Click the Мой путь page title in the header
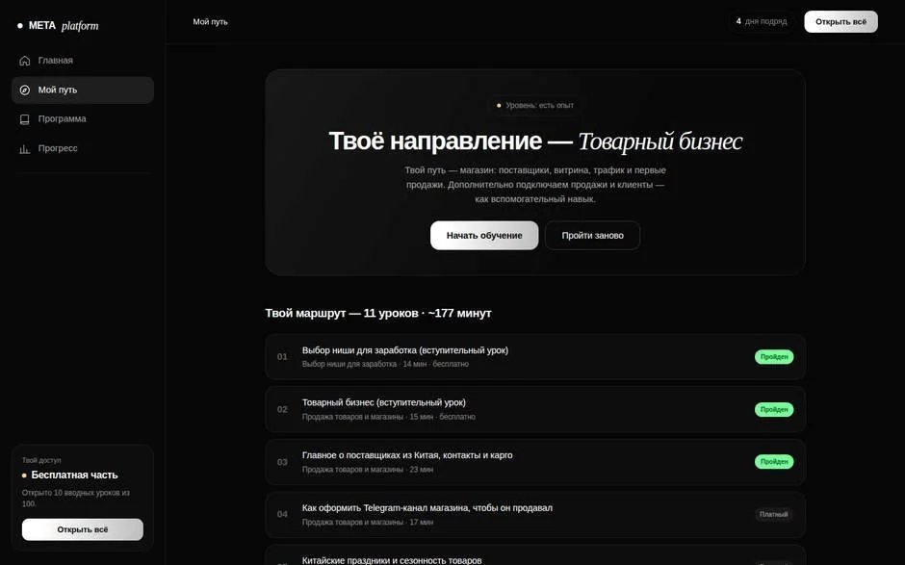The image size is (905, 565). pyautogui.click(x=210, y=22)
